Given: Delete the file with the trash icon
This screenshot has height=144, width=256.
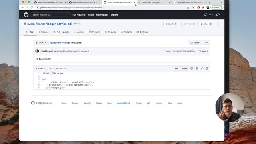Looking at the screenshot, I should coord(207,68).
